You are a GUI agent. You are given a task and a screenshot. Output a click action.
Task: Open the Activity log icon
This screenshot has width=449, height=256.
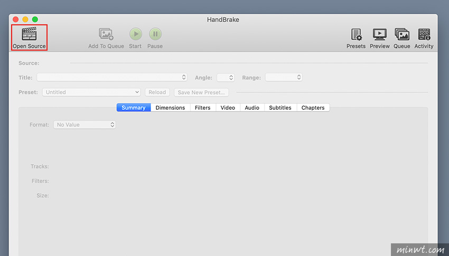coord(424,34)
